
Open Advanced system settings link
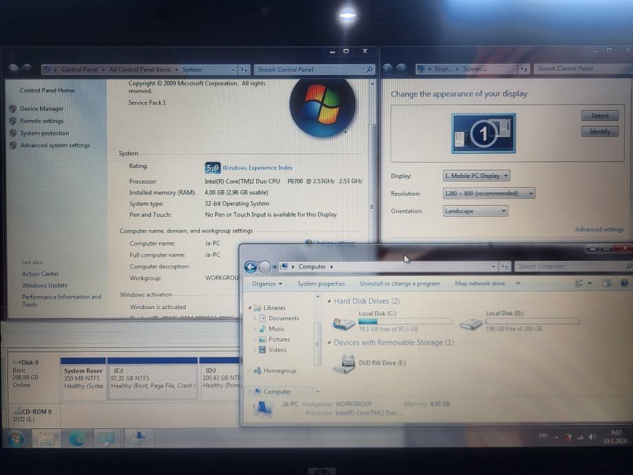(x=55, y=145)
